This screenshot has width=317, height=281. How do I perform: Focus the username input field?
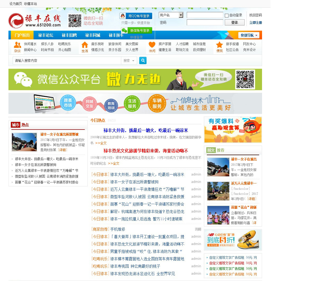[205, 15]
